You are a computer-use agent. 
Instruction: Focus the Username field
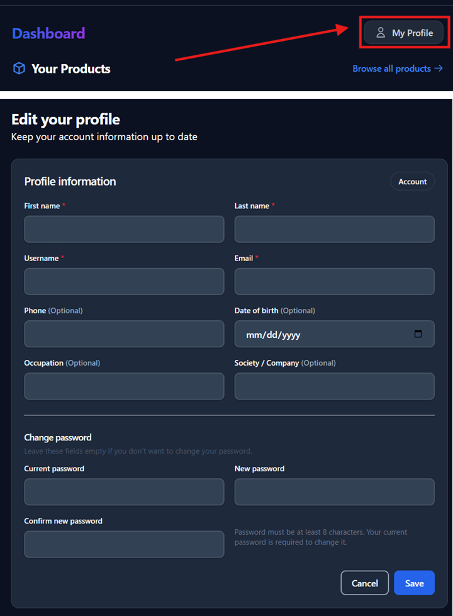[x=124, y=281]
